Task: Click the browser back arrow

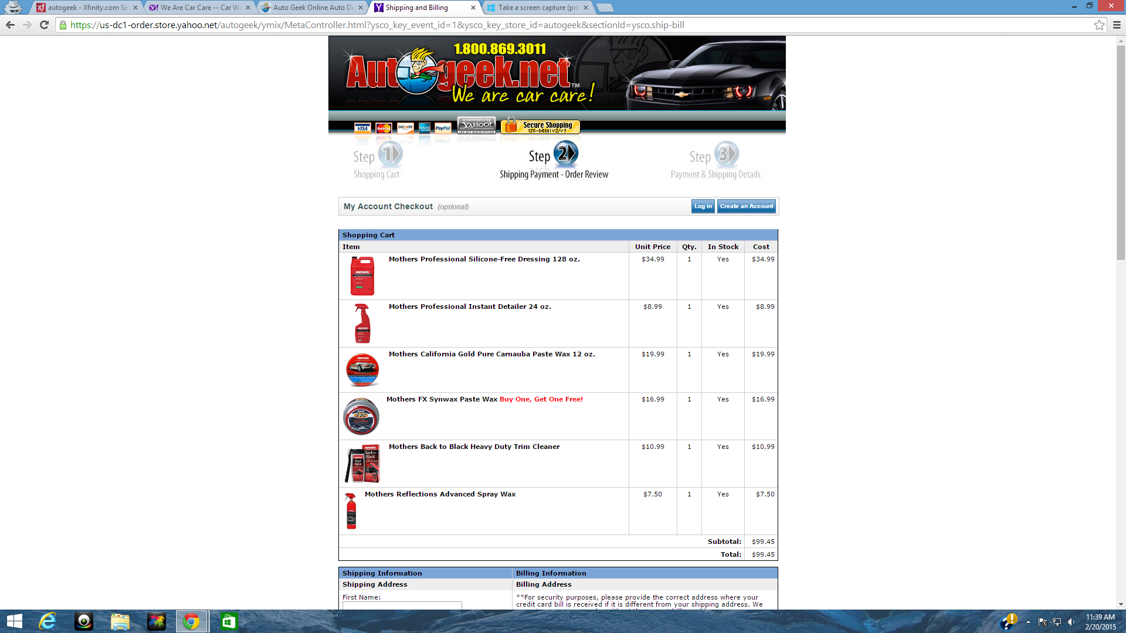Action: click(10, 25)
